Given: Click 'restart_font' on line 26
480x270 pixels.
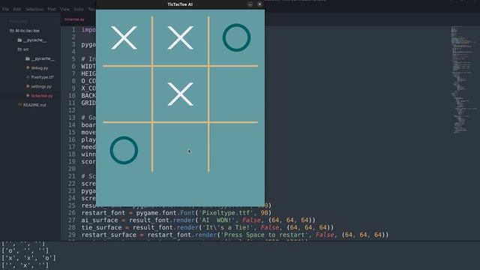Looking at the screenshot, I should (103, 213).
